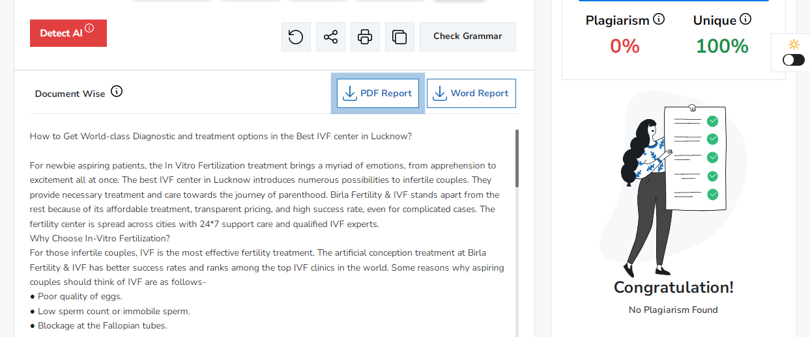Click info icon next to Document Wise
Image resolution: width=810 pixels, height=337 pixels.
tap(117, 92)
